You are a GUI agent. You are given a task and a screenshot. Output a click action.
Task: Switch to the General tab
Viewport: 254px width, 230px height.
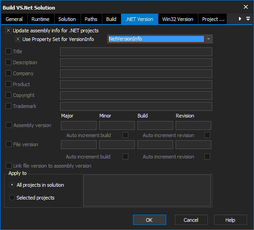[x=14, y=19]
